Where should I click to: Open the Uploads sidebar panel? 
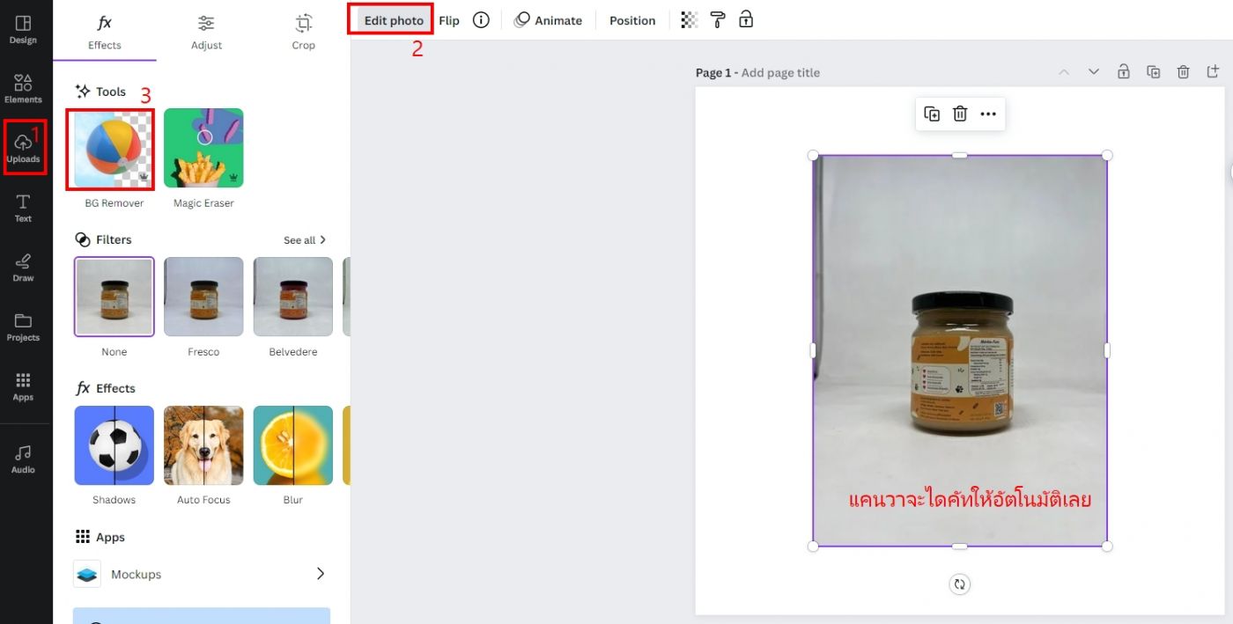(x=24, y=147)
